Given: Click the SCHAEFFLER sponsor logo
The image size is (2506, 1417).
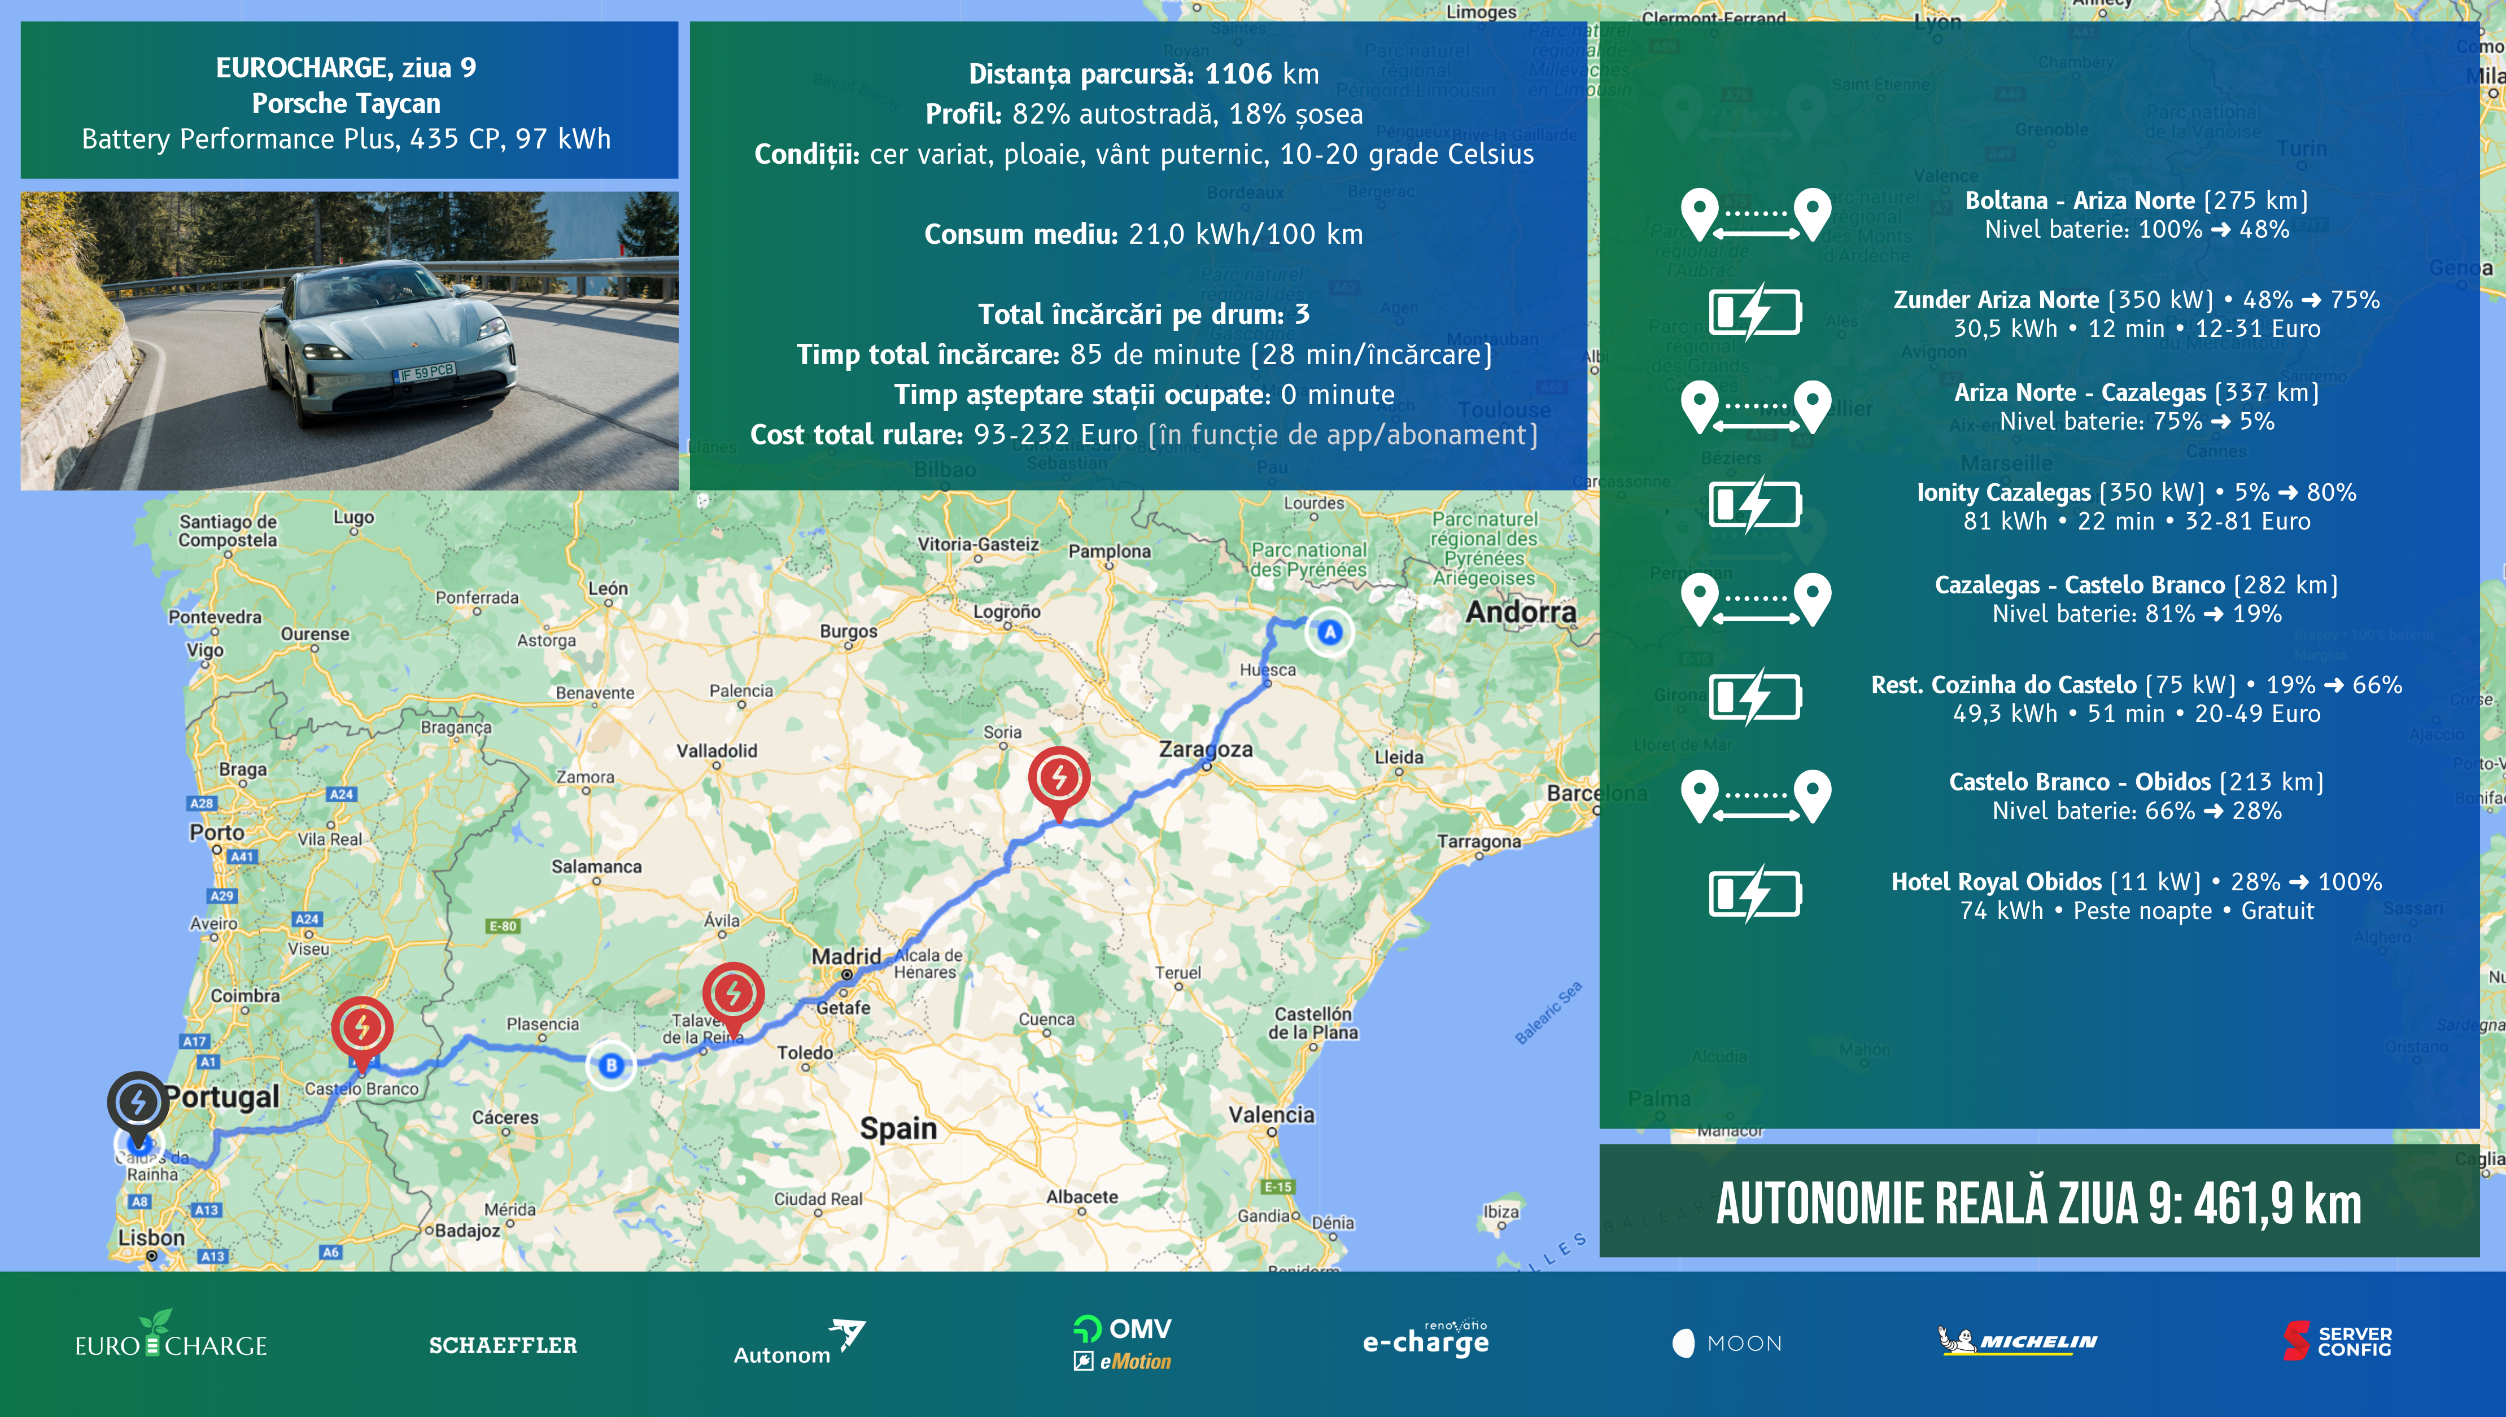Looking at the screenshot, I should coord(503,1345).
